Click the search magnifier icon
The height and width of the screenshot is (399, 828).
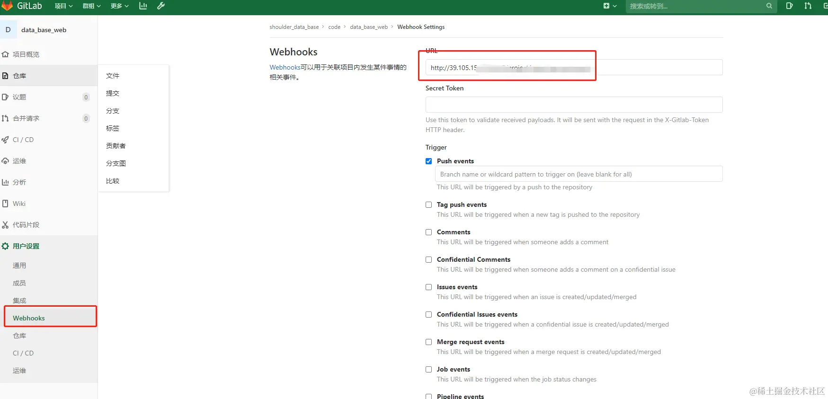point(769,6)
